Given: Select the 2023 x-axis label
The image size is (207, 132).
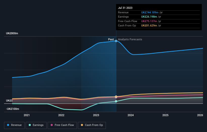Looking at the screenshot, I should click(96, 115).
